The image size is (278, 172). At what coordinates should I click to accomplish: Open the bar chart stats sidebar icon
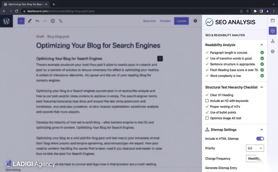(273, 41)
